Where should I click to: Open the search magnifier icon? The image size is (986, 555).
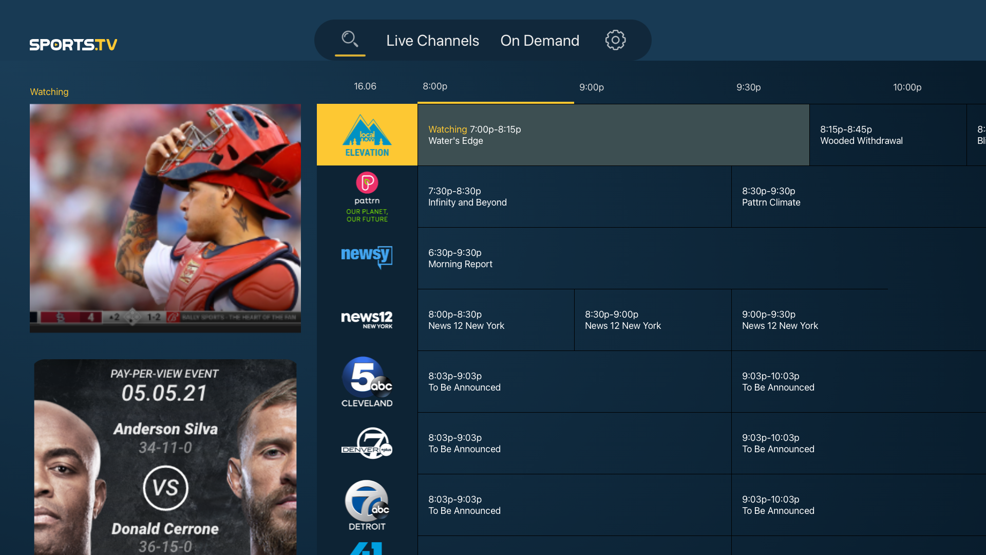coord(350,40)
